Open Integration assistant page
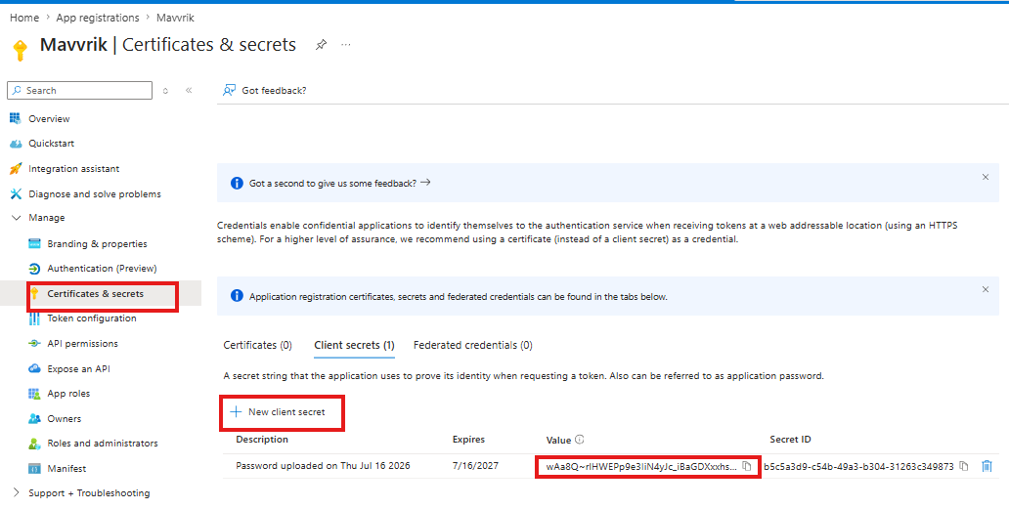Image resolution: width=1009 pixels, height=509 pixels. 74,168
